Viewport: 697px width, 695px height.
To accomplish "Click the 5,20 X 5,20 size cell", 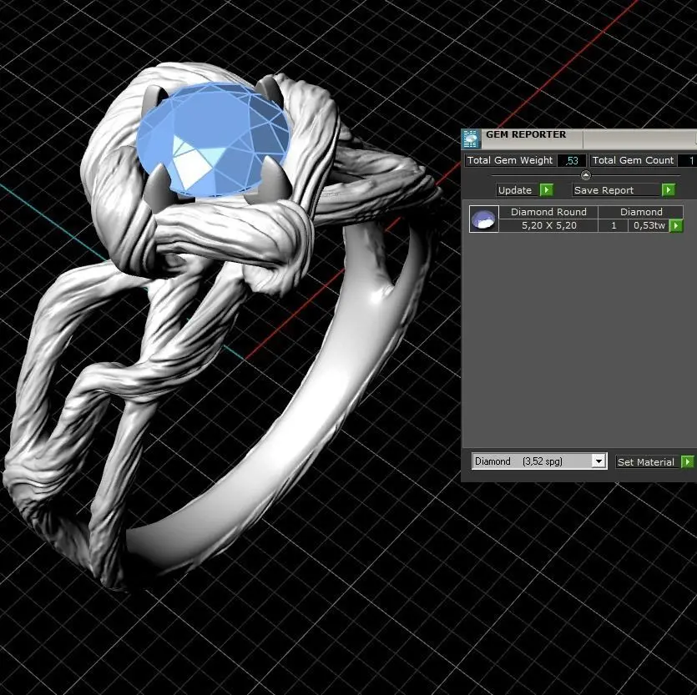I will click(548, 225).
